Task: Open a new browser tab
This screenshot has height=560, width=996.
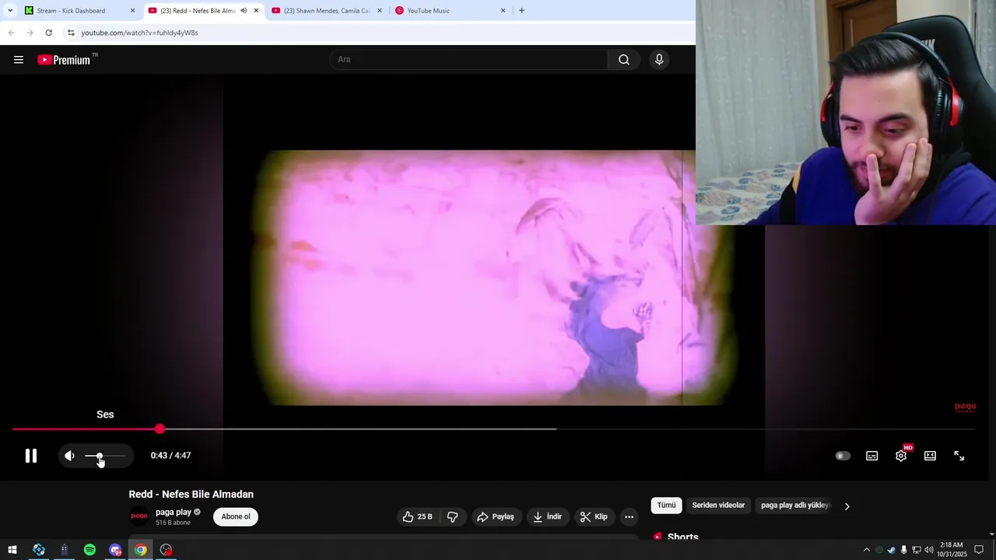Action: [521, 11]
